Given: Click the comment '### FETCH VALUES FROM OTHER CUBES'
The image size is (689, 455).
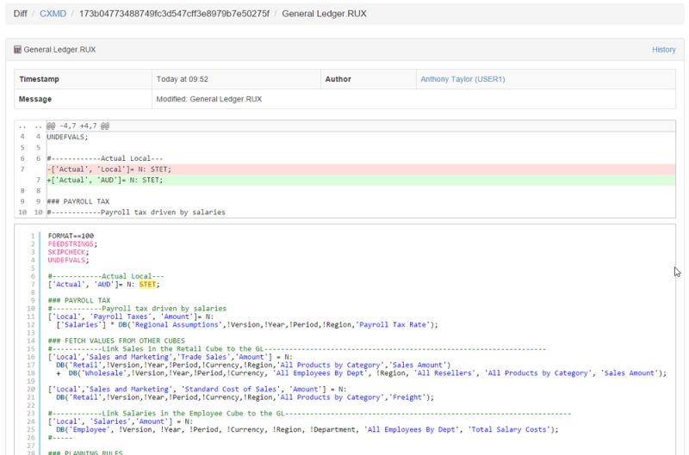Looking at the screenshot, I should (x=116, y=341).
